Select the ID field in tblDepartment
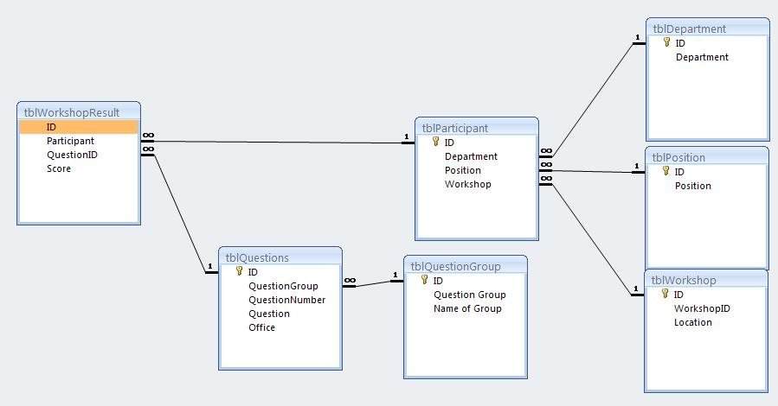The width and height of the screenshot is (778, 406). pyautogui.click(x=679, y=43)
